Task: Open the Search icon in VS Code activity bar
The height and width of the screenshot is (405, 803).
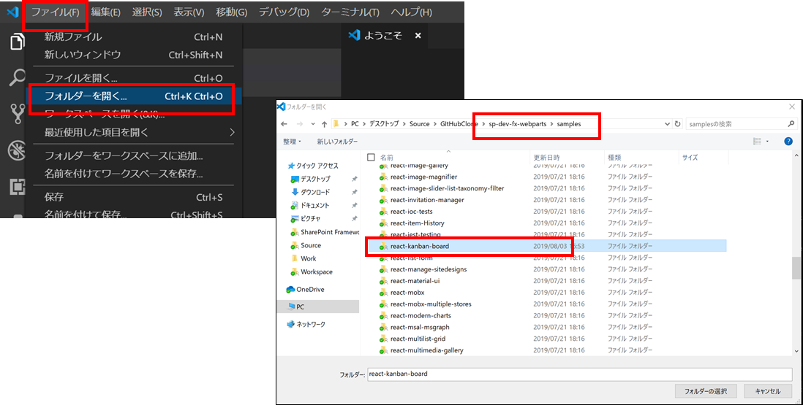Action: pos(17,77)
